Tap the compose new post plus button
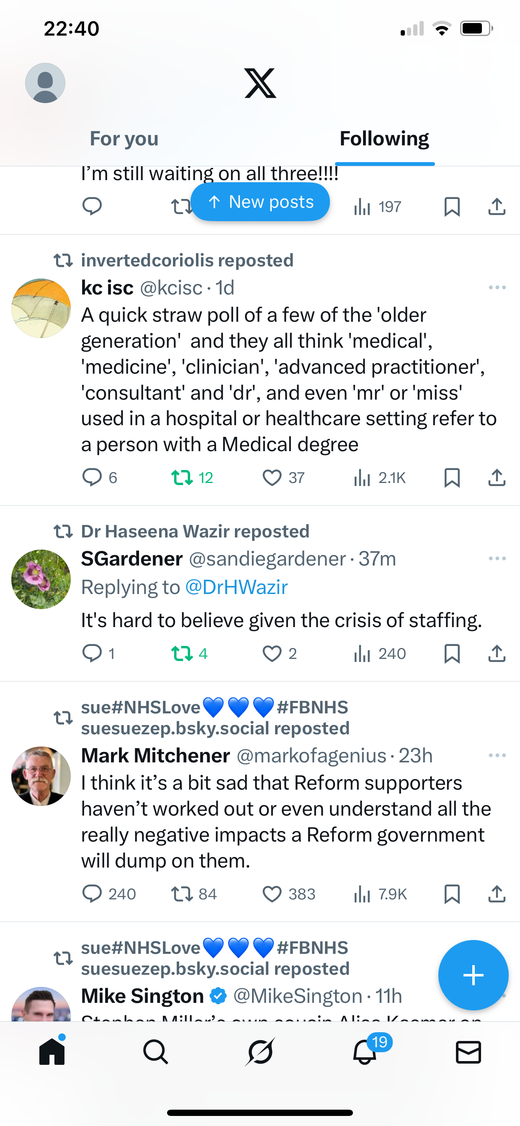The height and width of the screenshot is (1126, 520). pos(473,975)
